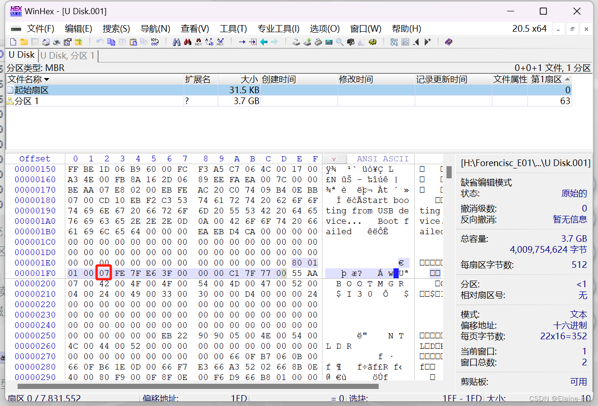The width and height of the screenshot is (598, 406).
Task: Click the Offset column header
Action: coord(35,159)
